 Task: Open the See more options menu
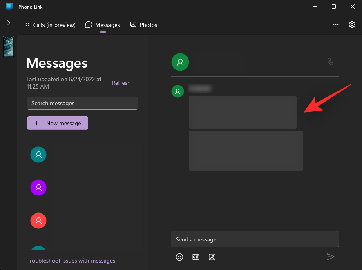coord(335,24)
